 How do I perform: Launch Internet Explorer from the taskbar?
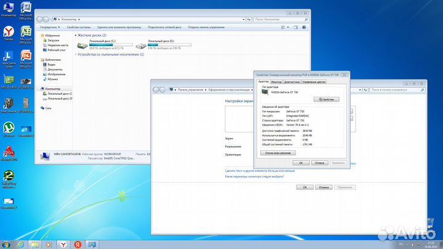point(21,245)
